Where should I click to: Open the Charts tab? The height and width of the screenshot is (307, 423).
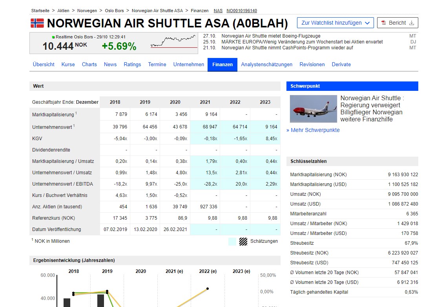pos(89,64)
